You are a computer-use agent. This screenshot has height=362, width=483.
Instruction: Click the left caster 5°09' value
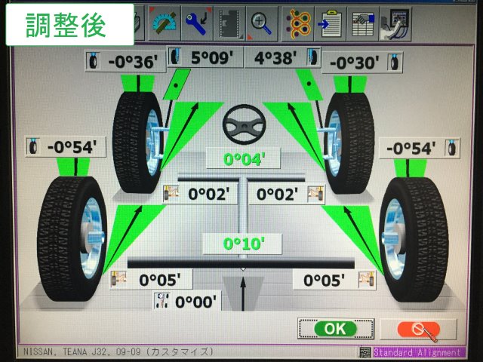pyautogui.click(x=213, y=57)
